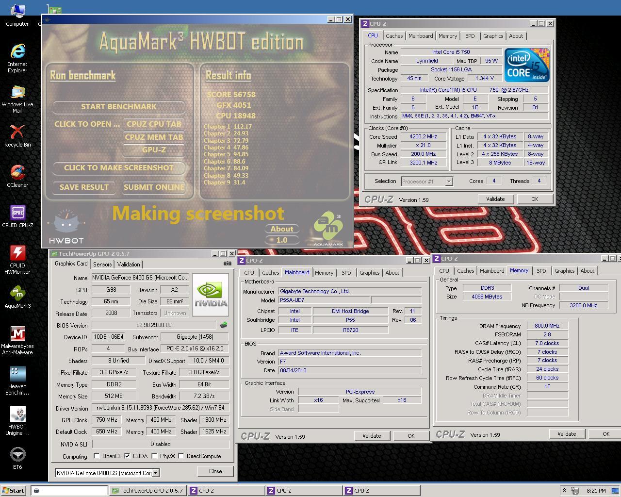621x497 pixels.
Task: Open the Recycle Bin desktop icon
Action: point(17,135)
